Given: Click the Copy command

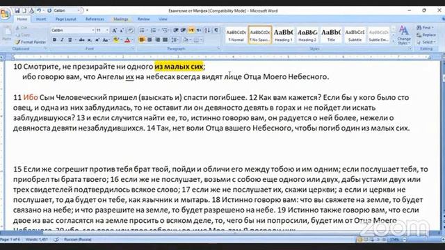Looking at the screenshot, I should [x=23, y=35].
